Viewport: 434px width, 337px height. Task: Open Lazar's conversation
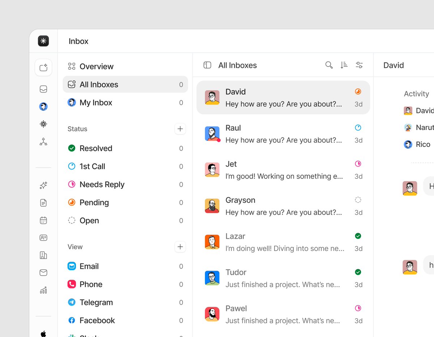tap(283, 242)
